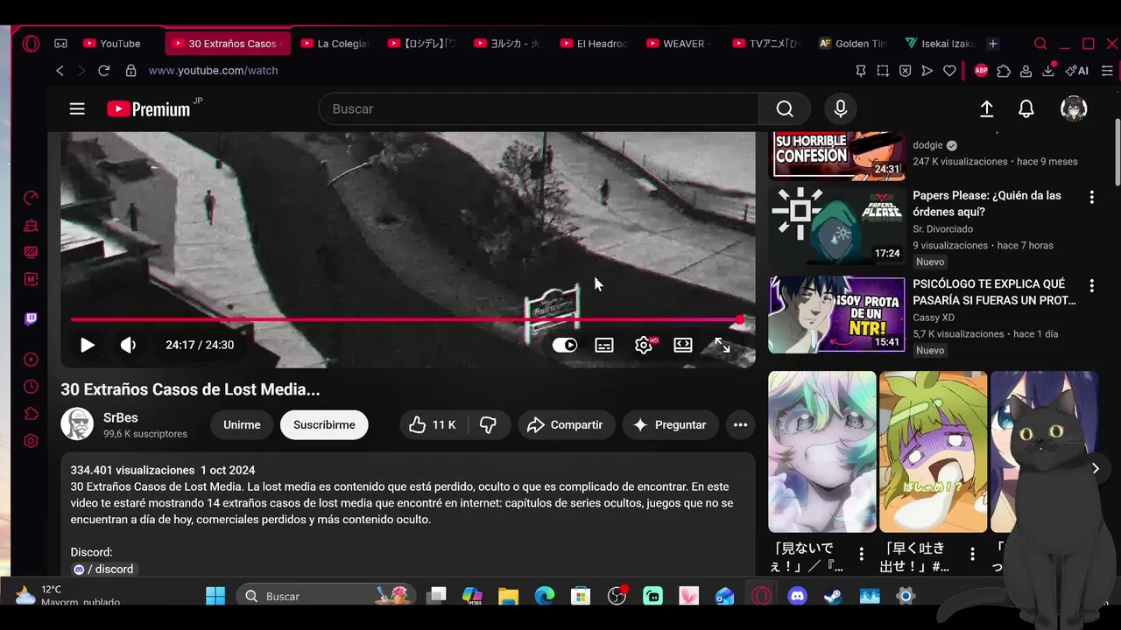Open Windows Start menu
Screen dimensions: 1121x630
click(215, 596)
